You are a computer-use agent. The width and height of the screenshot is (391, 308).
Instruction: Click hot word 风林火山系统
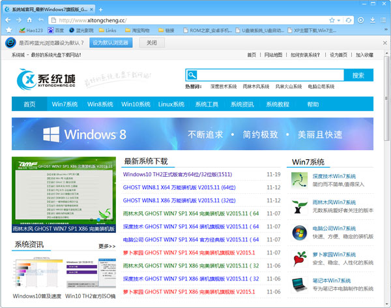tap(289, 86)
